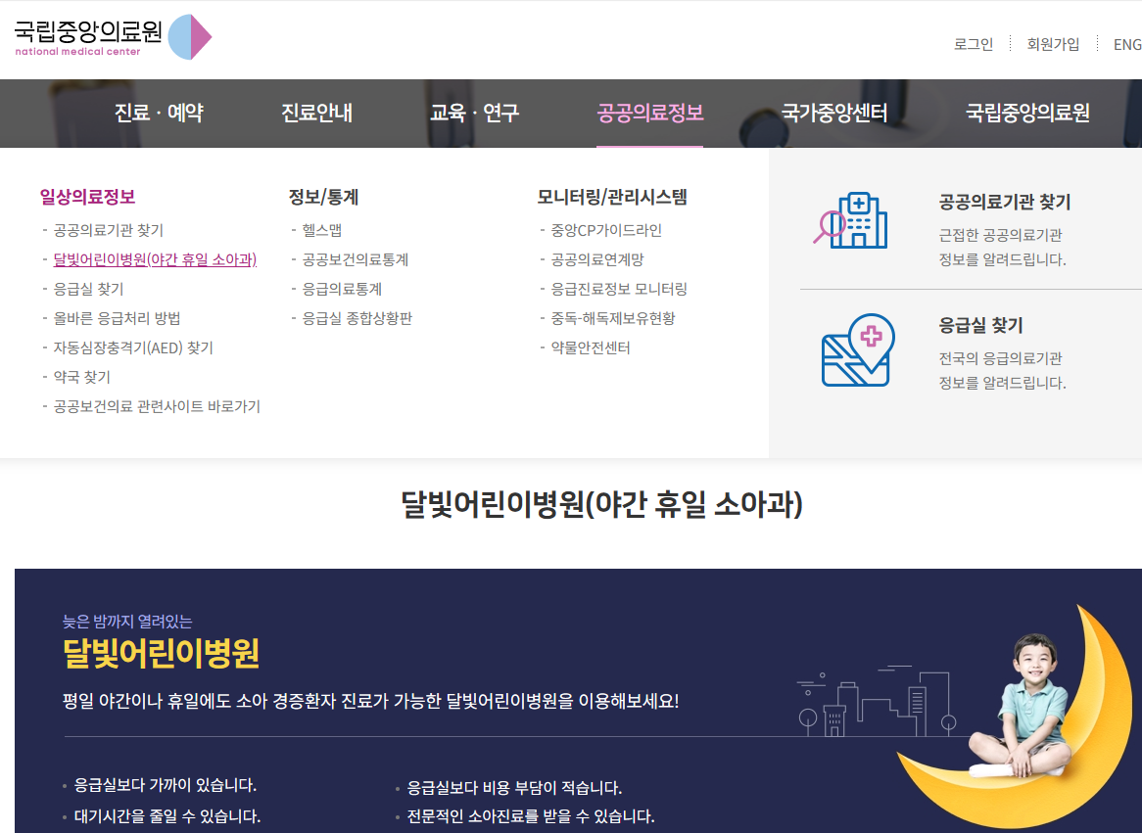Viewport: 1142px width, 833px height.
Task: Select the 공공의료정보 navigation tab
Action: click(x=650, y=113)
